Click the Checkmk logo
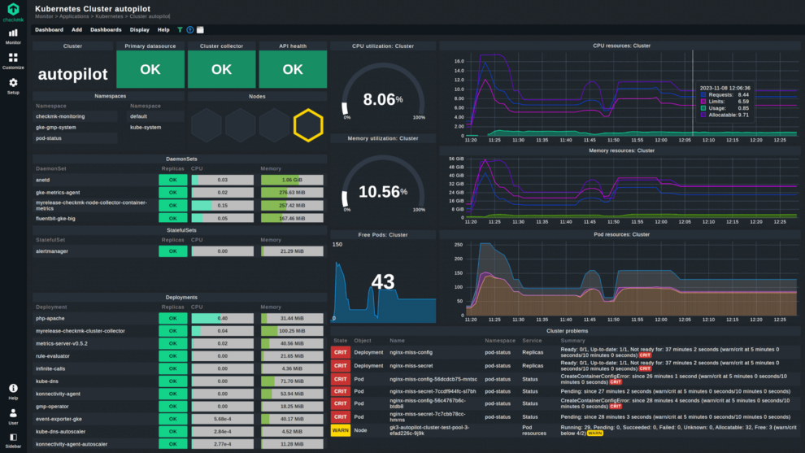 [x=13, y=11]
